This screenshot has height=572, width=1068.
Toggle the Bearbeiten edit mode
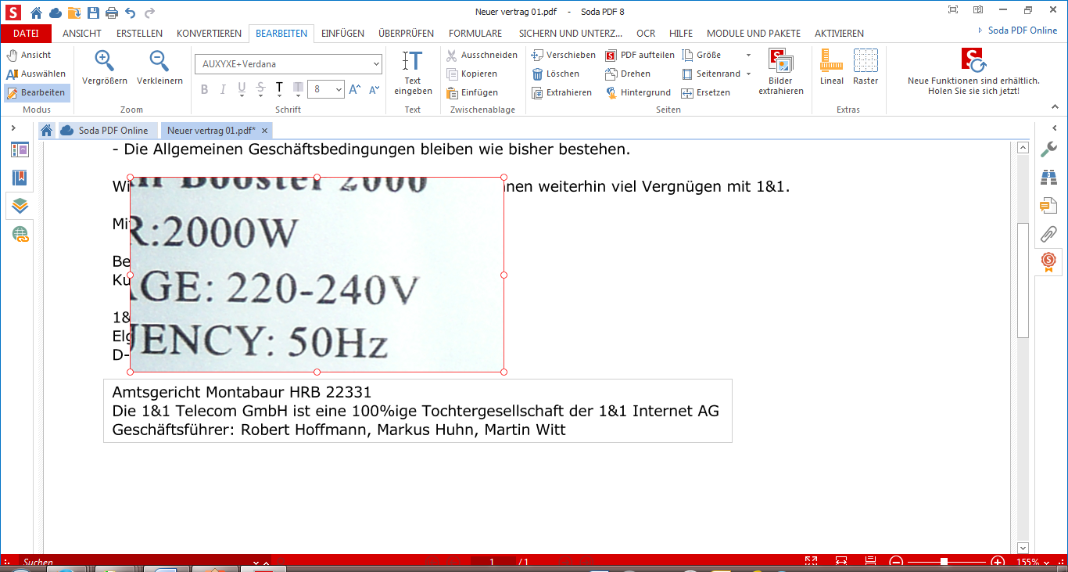click(x=36, y=92)
